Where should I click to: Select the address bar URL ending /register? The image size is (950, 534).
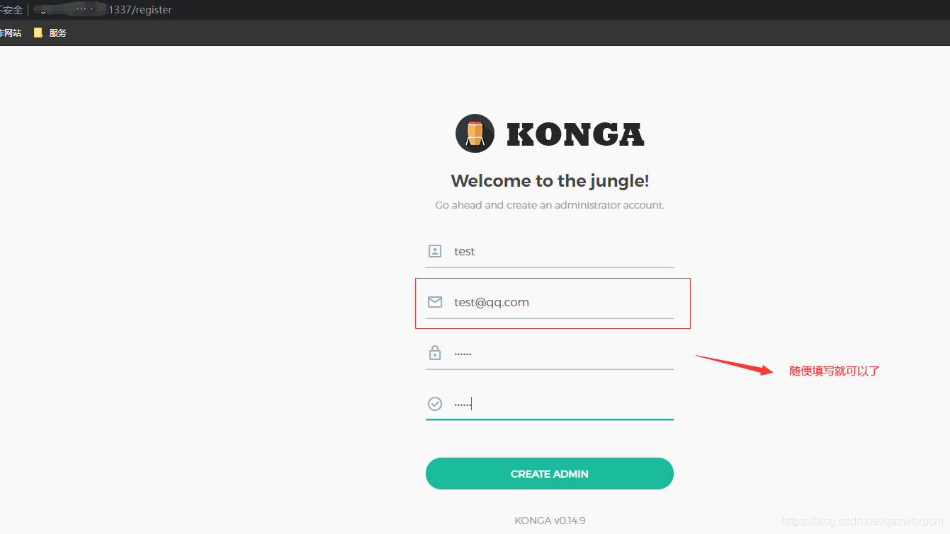(103, 10)
